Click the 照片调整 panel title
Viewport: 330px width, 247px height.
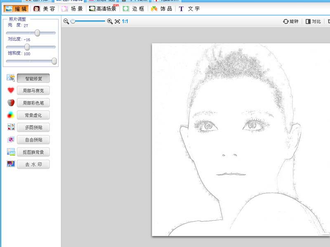click(x=17, y=19)
